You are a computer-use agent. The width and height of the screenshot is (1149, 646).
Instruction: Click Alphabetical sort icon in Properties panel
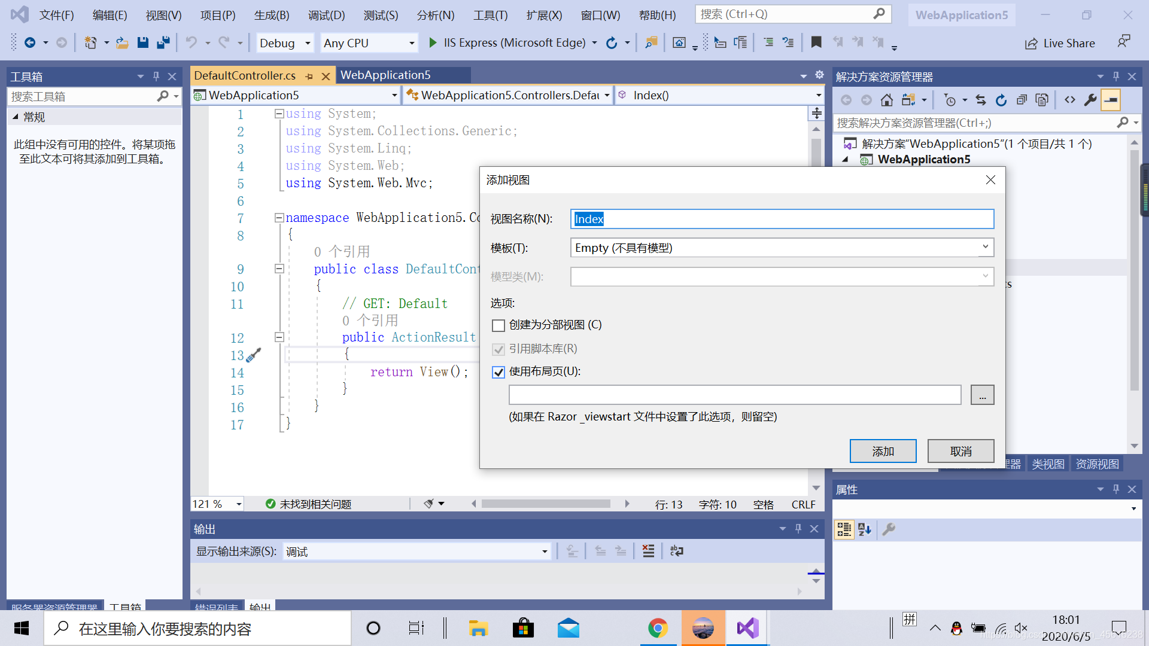(865, 529)
